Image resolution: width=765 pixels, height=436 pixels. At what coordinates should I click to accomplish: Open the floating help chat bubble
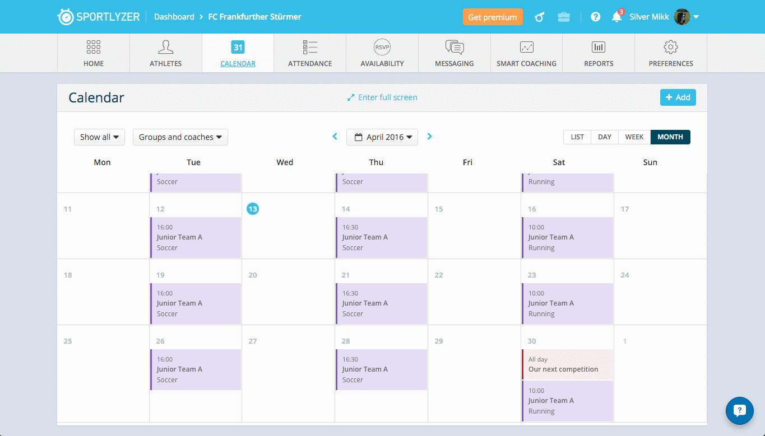pos(739,411)
